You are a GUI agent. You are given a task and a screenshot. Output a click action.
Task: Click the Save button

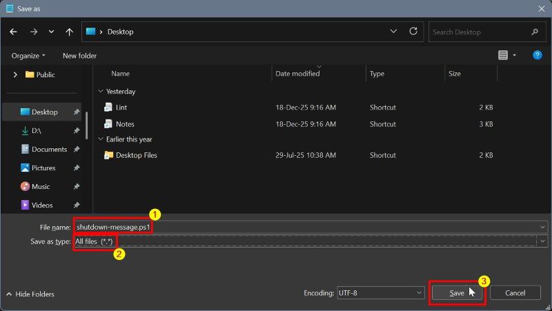457,292
